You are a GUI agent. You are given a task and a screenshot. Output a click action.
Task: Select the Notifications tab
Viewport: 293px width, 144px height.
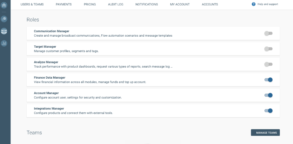click(x=146, y=4)
